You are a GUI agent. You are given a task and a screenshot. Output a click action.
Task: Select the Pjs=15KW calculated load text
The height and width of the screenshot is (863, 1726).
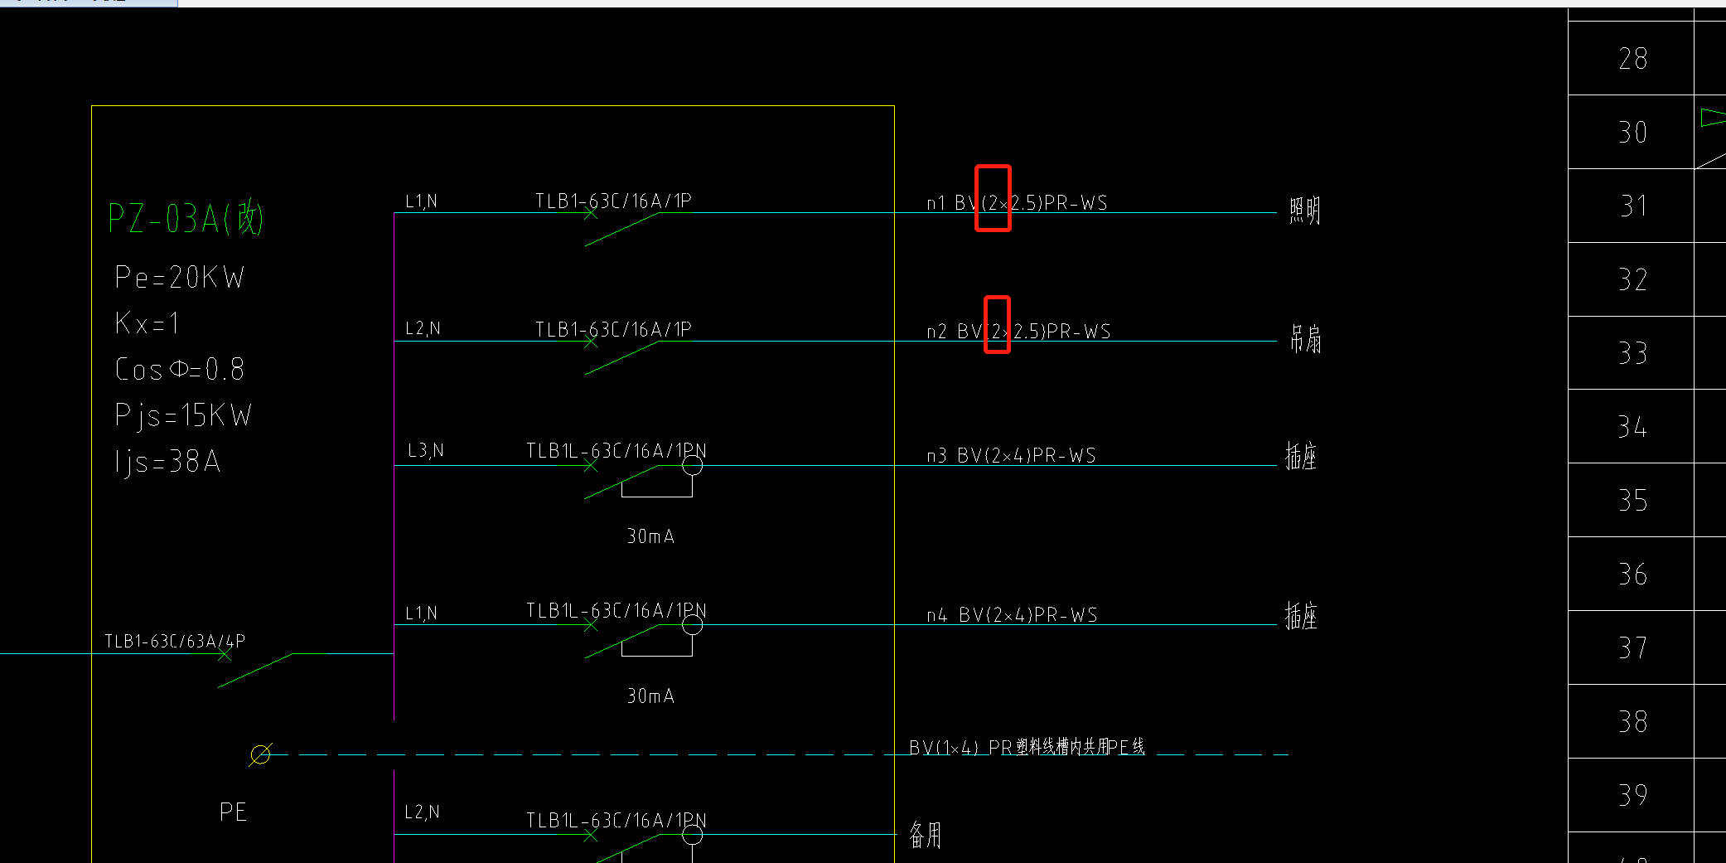[x=183, y=416]
